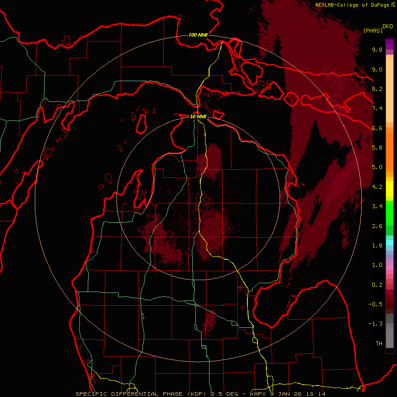397x397 pixels.
Task: Click the 7.4 scale value
Action: pos(377,109)
